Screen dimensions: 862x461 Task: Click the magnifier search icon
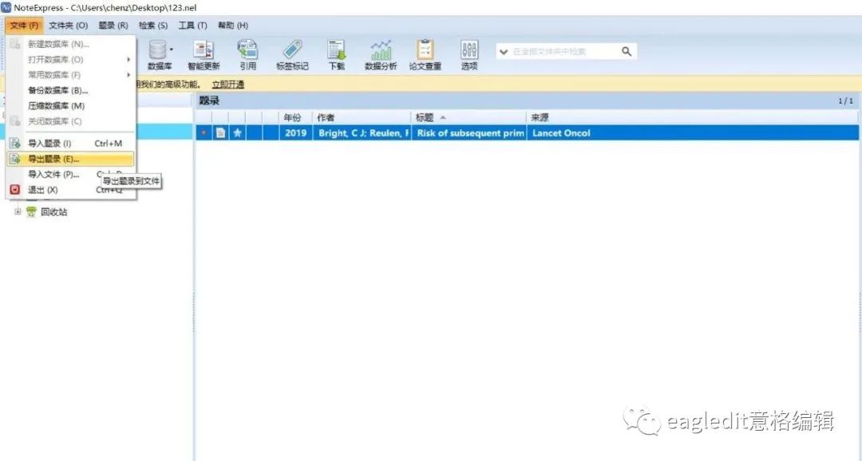(x=627, y=51)
